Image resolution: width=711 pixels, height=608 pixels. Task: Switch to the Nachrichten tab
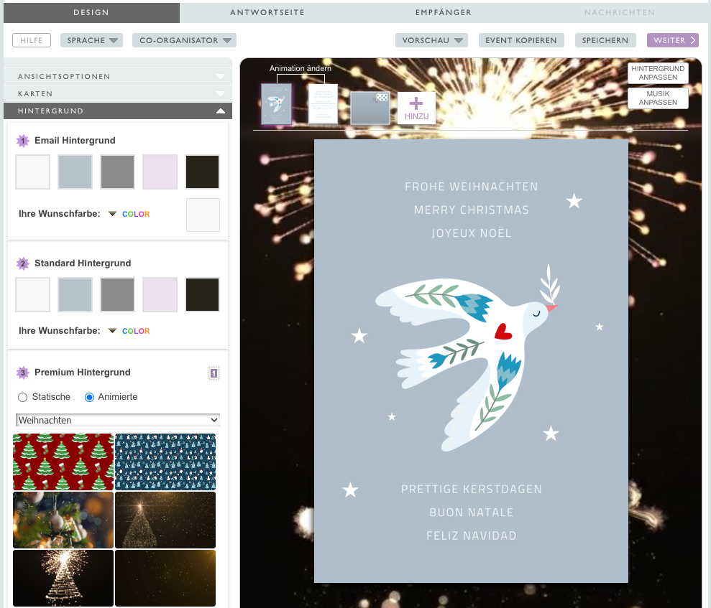[620, 13]
